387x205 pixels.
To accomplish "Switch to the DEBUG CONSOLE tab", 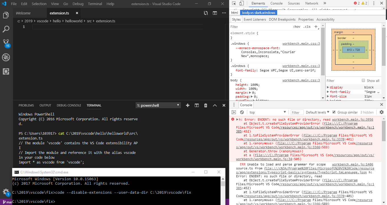I will pos(69,105).
